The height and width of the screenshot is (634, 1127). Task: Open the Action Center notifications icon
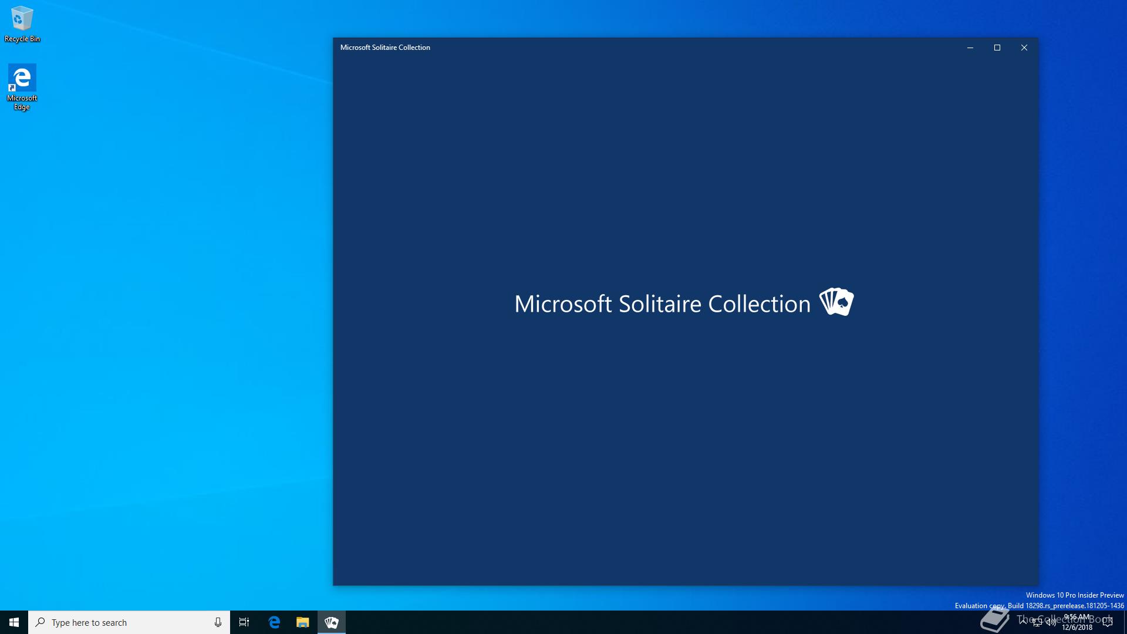1108,622
